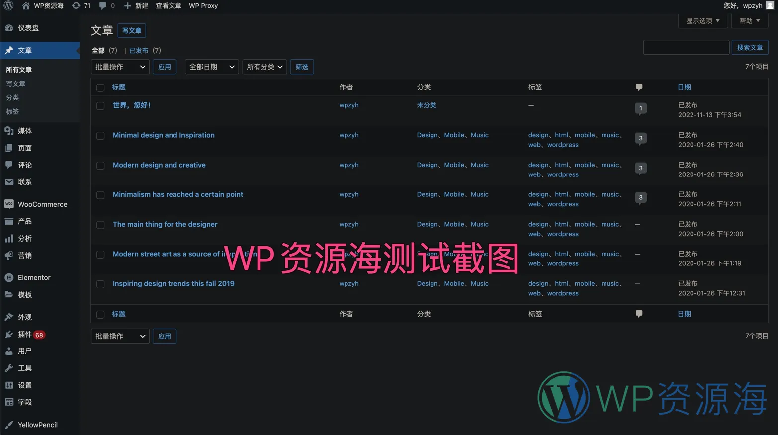Click the top 应用 apply button

tap(165, 67)
